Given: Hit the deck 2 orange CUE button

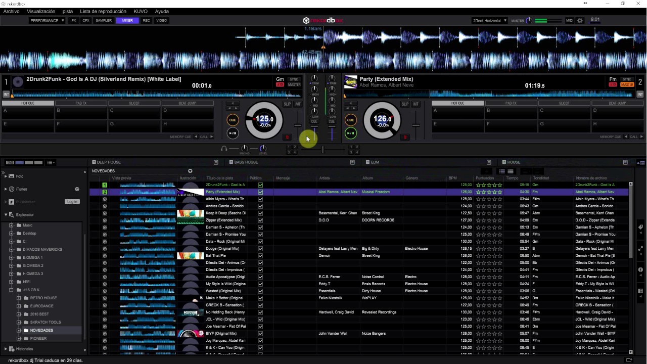Looking at the screenshot, I should pyautogui.click(x=350, y=120).
